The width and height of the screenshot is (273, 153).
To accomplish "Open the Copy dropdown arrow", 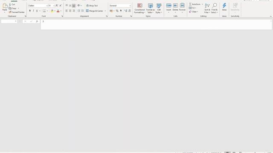I will pyautogui.click(x=18, y=8).
